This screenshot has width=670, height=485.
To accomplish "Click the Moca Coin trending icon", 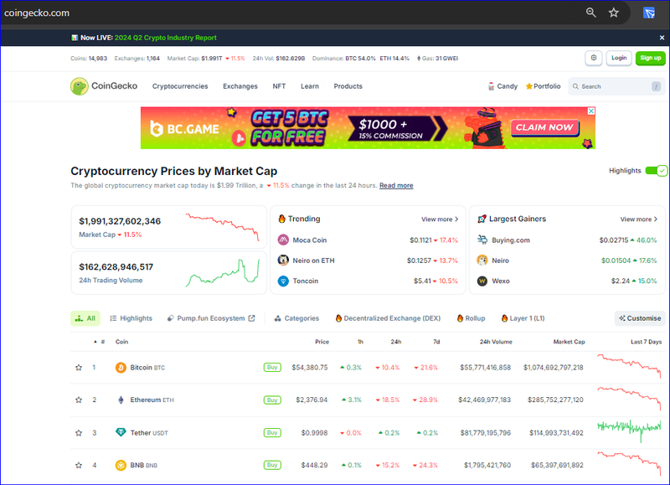I will tap(283, 240).
